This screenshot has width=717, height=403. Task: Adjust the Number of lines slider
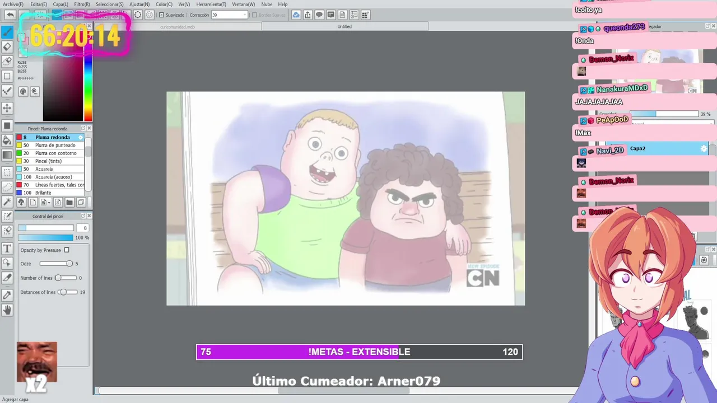[x=66, y=278]
